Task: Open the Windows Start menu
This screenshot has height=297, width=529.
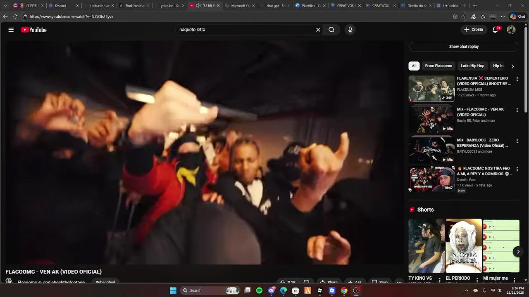Action: coord(173,290)
